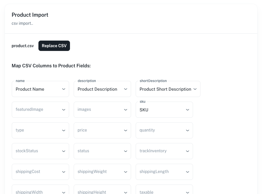Click the Replace CSV button

click(x=54, y=46)
